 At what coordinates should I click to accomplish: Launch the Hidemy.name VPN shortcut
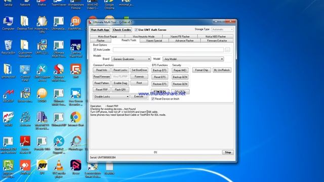click(42, 25)
